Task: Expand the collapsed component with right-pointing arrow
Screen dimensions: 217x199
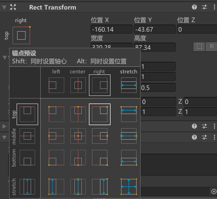Action: tap(4, 126)
